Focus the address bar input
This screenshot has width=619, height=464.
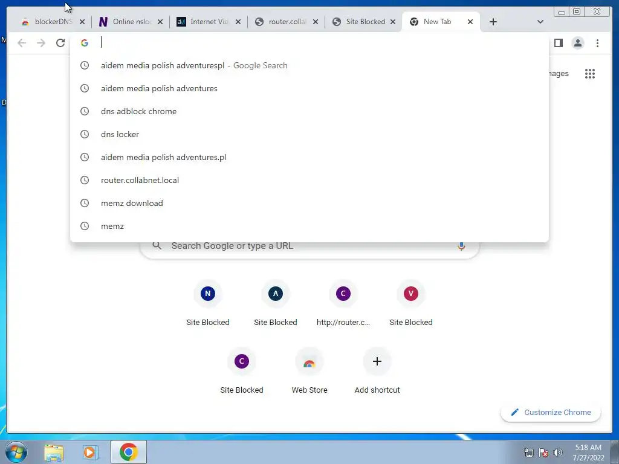pos(309,43)
